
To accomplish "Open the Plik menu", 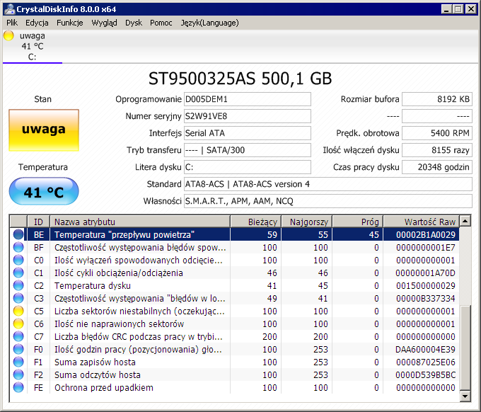I will [12, 23].
